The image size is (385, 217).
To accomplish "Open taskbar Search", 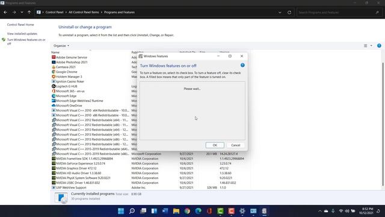I will (x=132, y=211).
